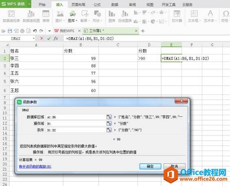
Task: Insert a slicer via 切片器
Action: tap(177, 16)
